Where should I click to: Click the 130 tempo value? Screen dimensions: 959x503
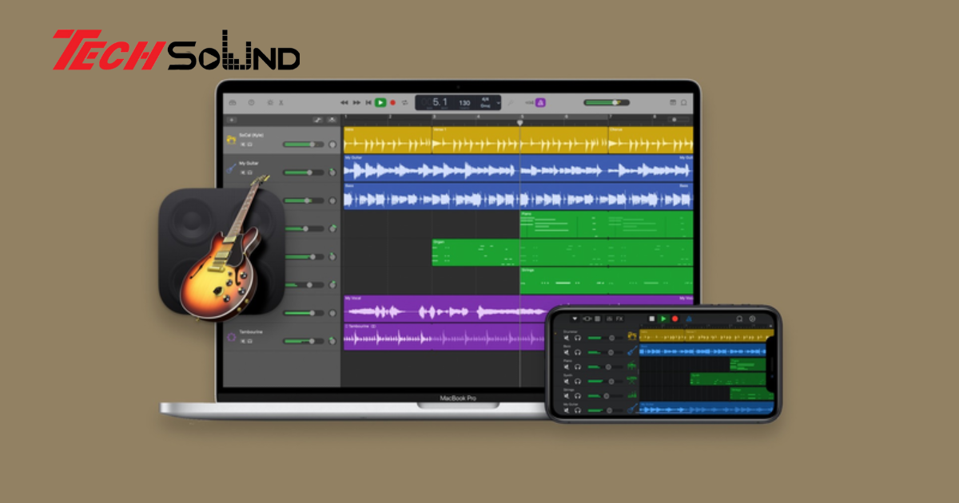click(464, 103)
